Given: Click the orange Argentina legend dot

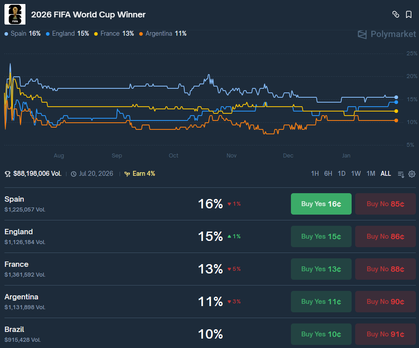Looking at the screenshot, I should point(141,34).
